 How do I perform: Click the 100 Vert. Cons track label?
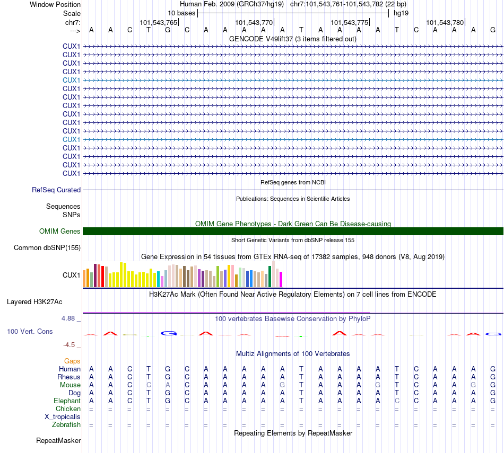30,331
